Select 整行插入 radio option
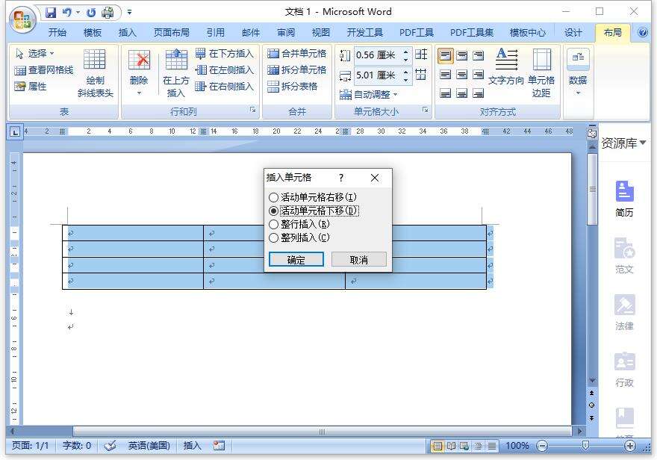The width and height of the screenshot is (657, 460). tap(273, 224)
